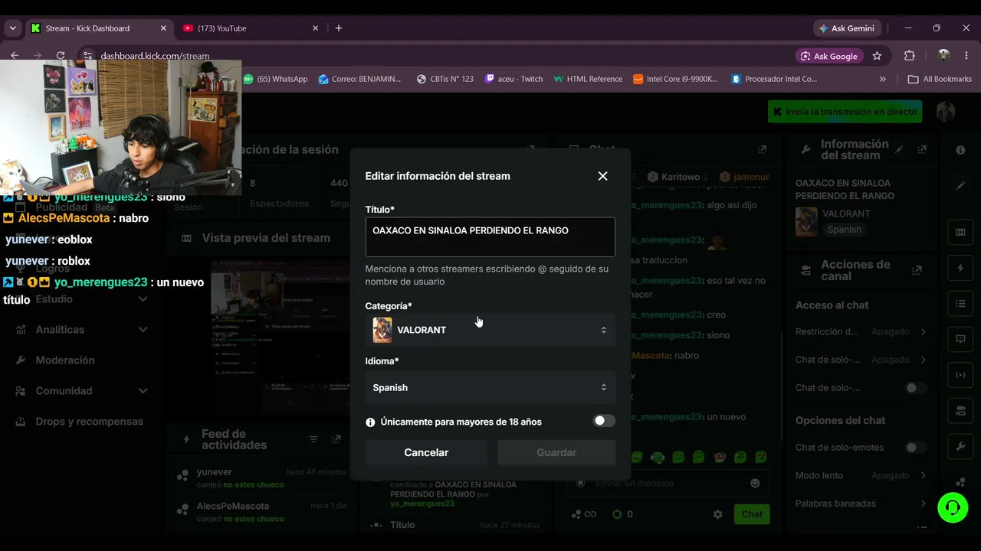Click the Guardar button
Viewport: 981px width, 551px height.
pos(556,452)
